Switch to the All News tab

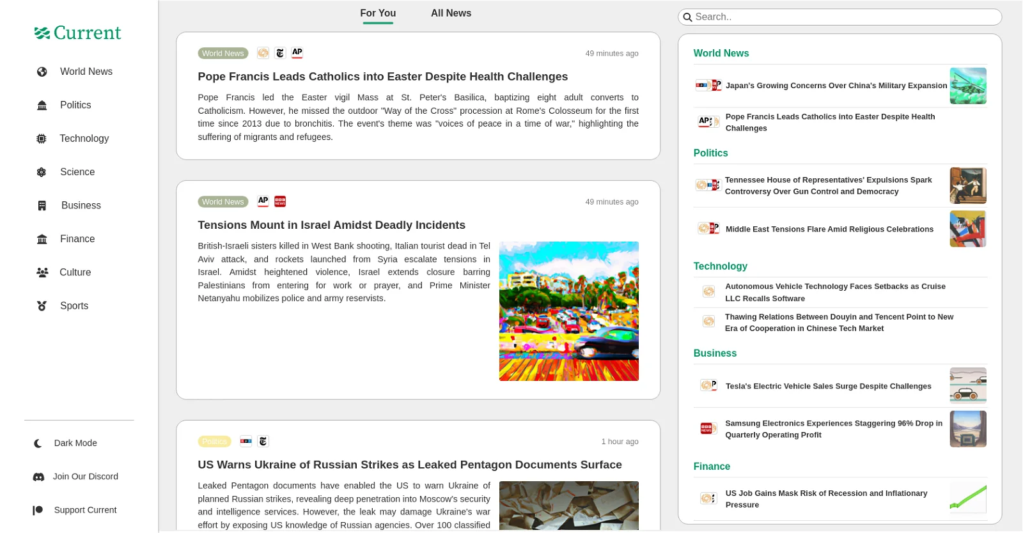pyautogui.click(x=451, y=13)
